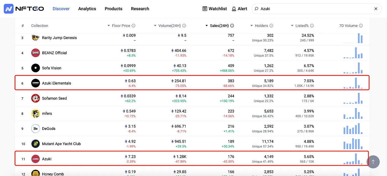Open the Alert siren icon

[234, 9]
